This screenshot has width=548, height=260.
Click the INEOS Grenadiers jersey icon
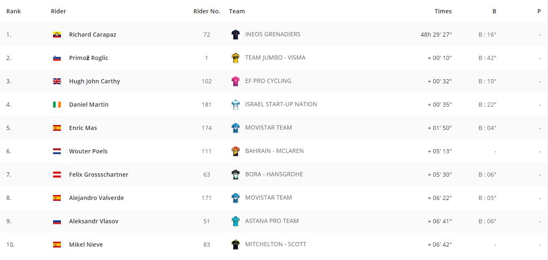coord(236,35)
